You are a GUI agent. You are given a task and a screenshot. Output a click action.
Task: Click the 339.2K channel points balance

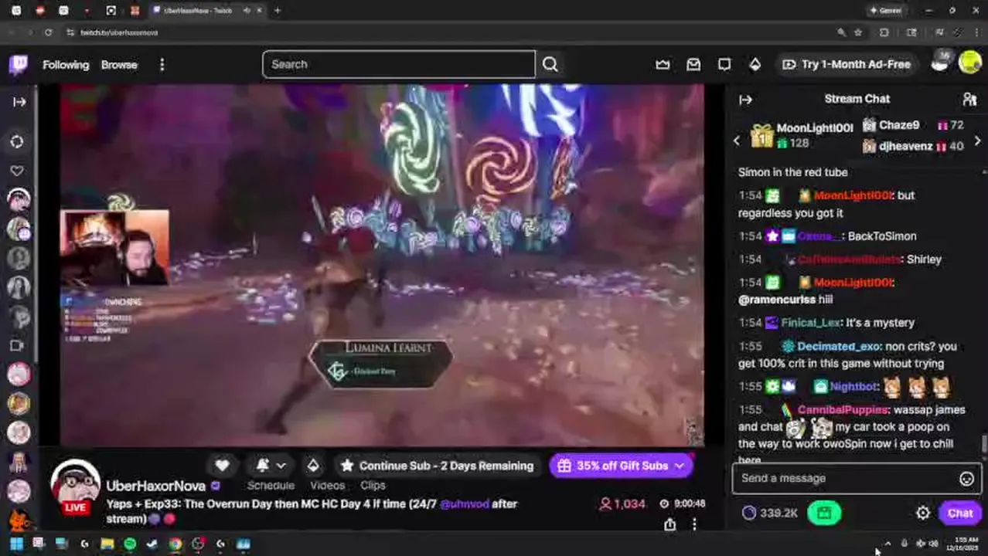(769, 513)
